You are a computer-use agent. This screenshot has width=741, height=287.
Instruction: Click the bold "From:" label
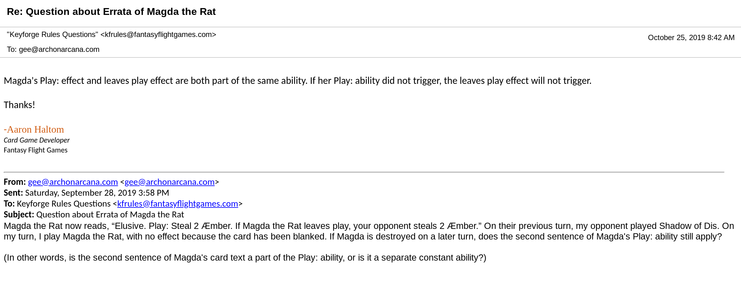(15, 182)
